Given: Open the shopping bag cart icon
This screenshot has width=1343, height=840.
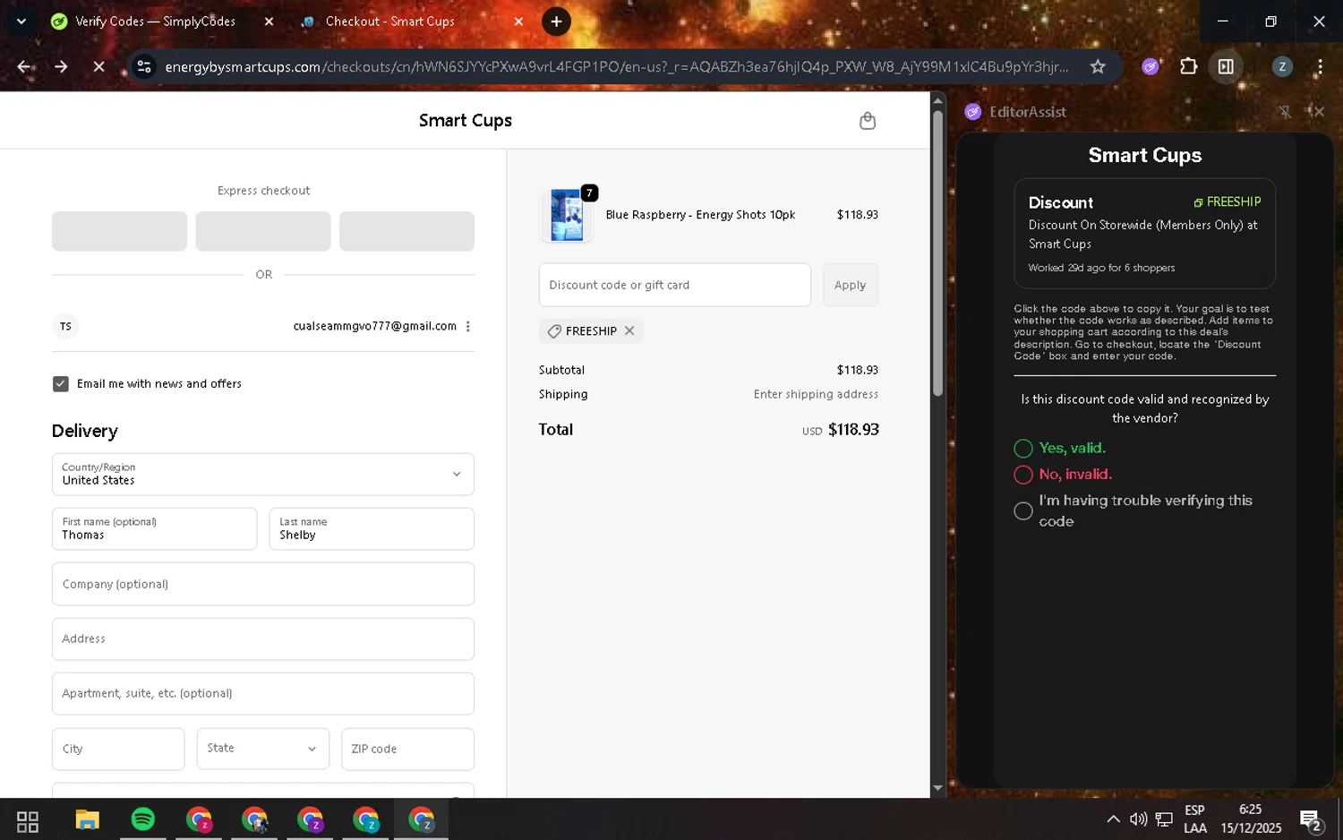Looking at the screenshot, I should pos(867,121).
